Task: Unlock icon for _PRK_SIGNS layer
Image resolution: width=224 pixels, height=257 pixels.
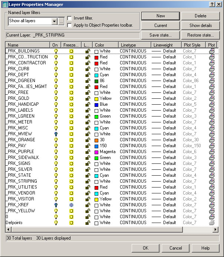Action: pos(88,163)
